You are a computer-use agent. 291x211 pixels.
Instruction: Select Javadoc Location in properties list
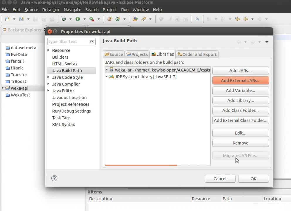pos(69,98)
